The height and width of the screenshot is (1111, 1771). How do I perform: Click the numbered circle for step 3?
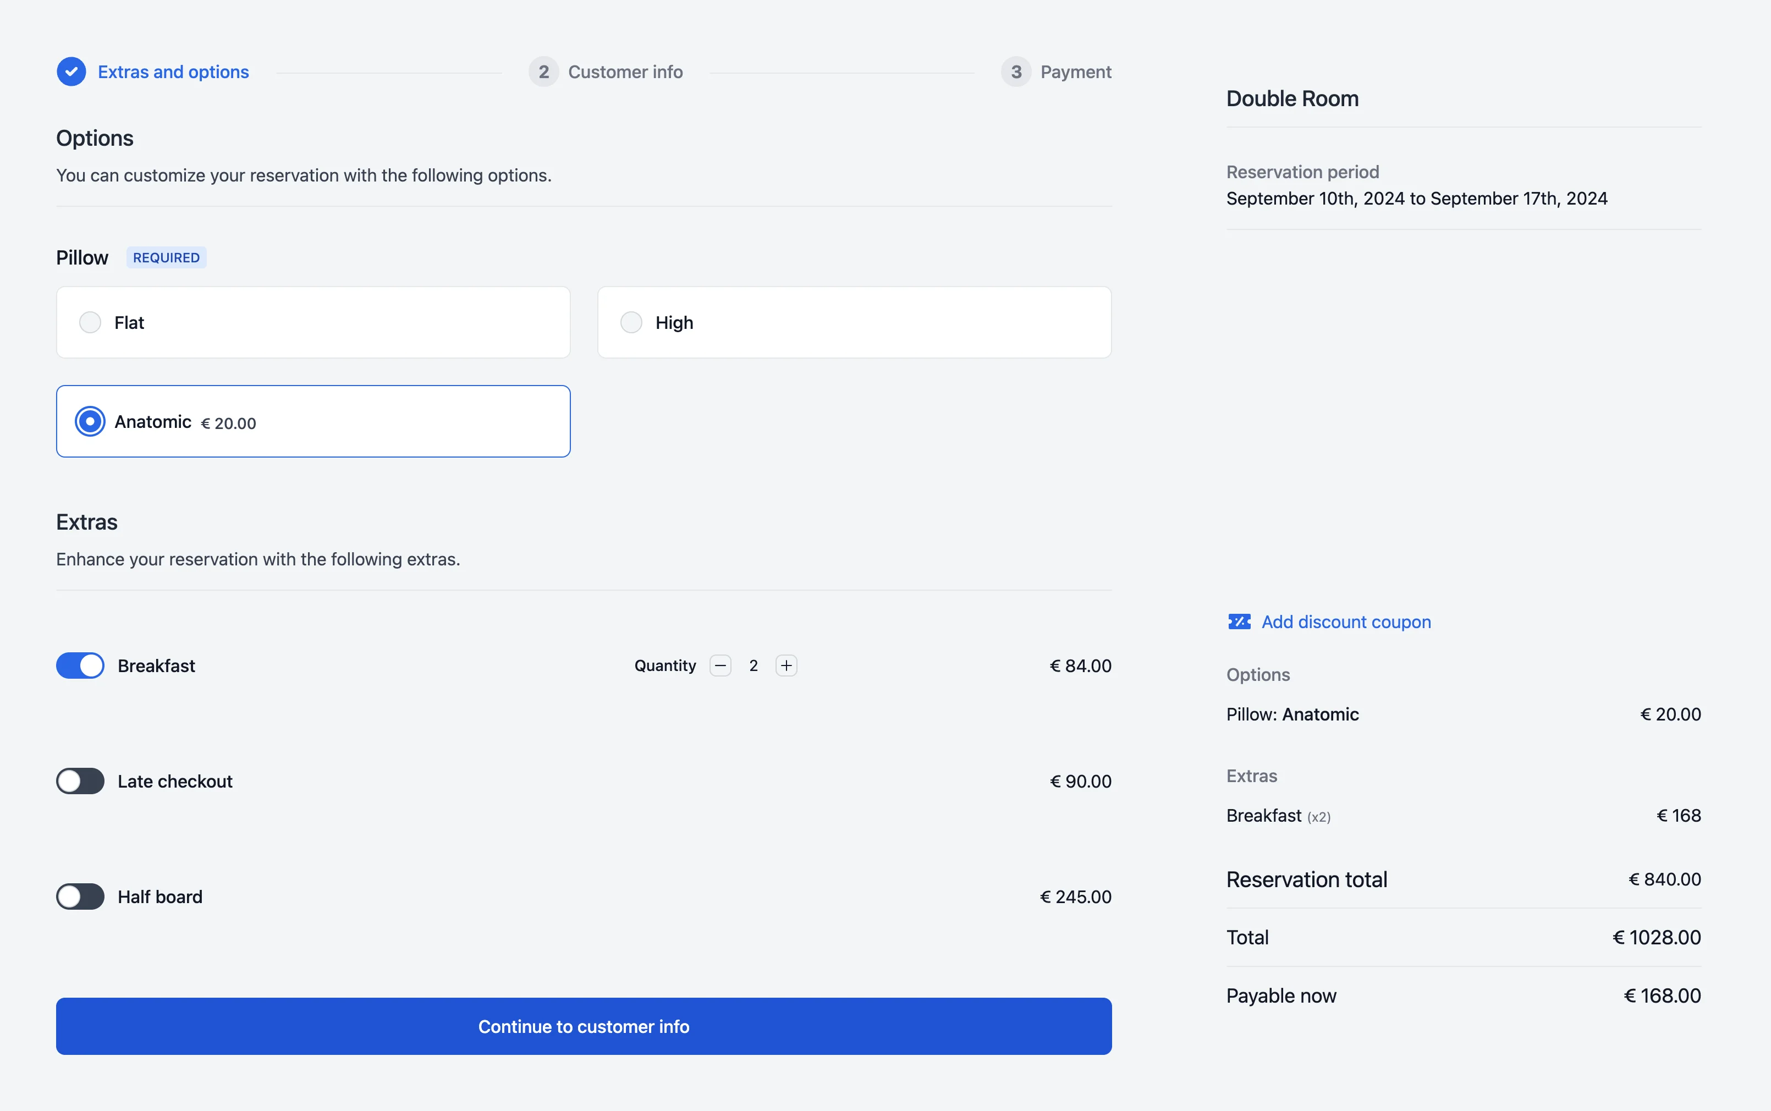1016,71
